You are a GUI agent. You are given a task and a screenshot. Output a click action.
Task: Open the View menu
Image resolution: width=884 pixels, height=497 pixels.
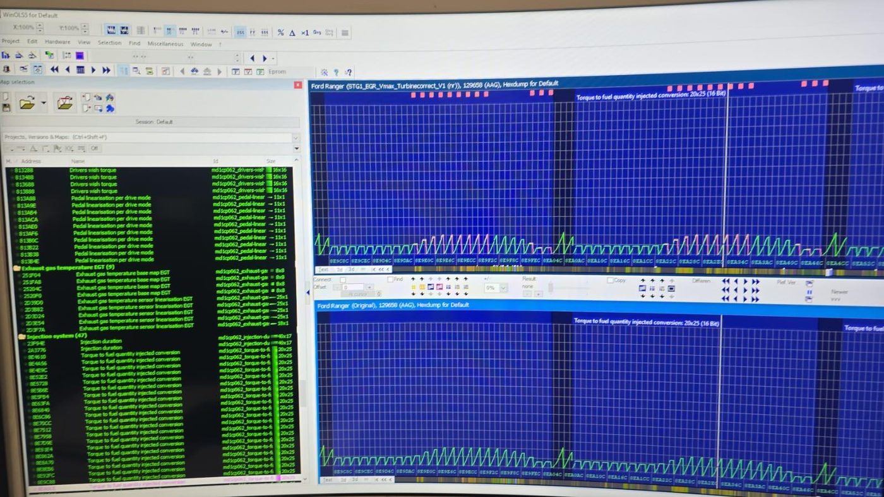pyautogui.click(x=84, y=42)
